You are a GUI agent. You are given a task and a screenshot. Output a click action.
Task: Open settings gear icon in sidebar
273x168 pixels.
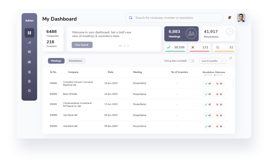click(x=29, y=91)
